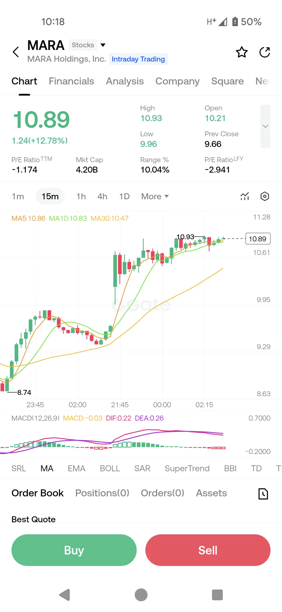Tap the P/E Ratio TTM -1.174 value

[25, 170]
